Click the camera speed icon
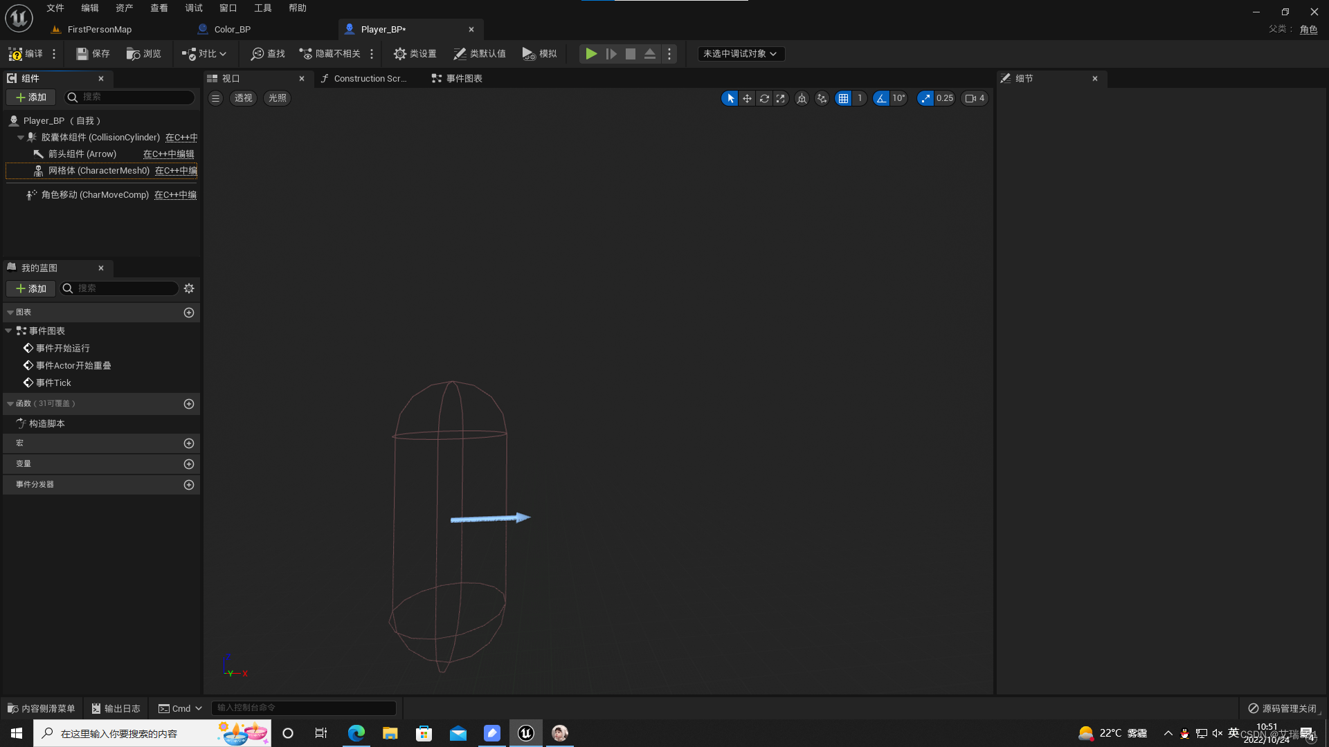The width and height of the screenshot is (1329, 747). click(x=970, y=98)
